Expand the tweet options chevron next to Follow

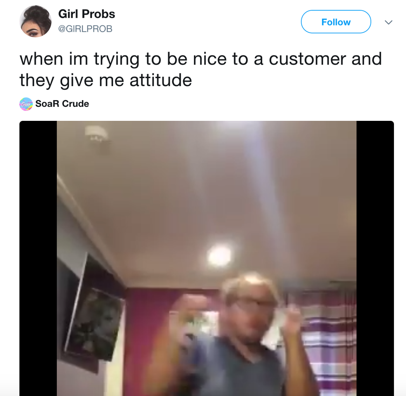point(389,22)
